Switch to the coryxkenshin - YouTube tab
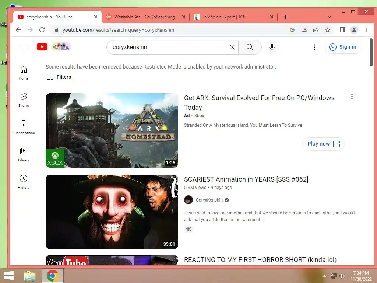Screen dimensions: 377x283 (58, 17)
